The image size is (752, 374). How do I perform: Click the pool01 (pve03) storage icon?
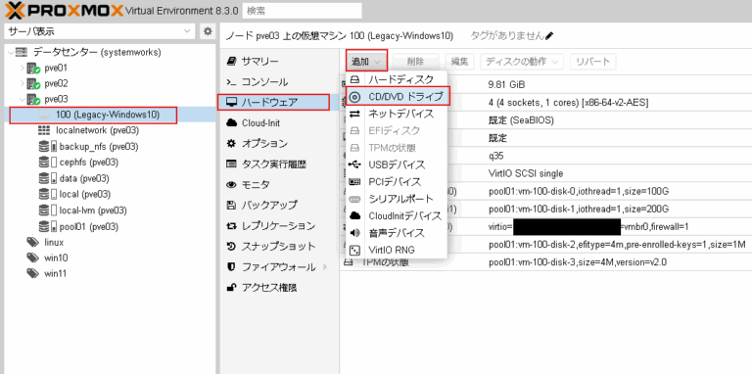[x=47, y=226]
